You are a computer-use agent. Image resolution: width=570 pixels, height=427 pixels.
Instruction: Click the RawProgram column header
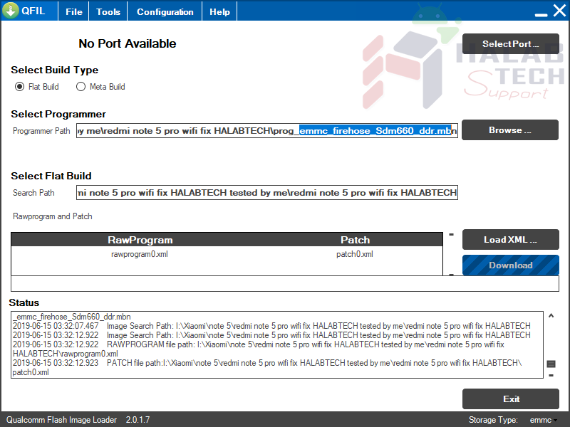(x=140, y=240)
